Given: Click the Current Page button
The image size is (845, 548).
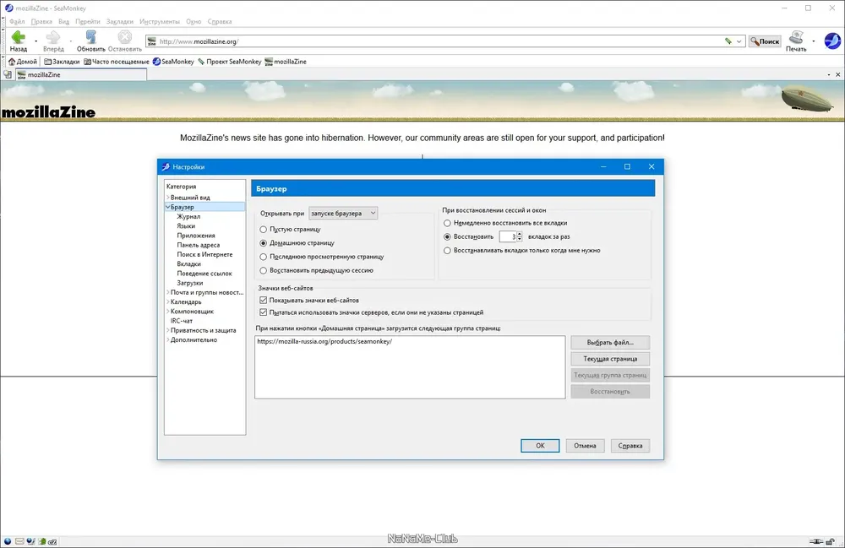Looking at the screenshot, I should [x=610, y=359].
